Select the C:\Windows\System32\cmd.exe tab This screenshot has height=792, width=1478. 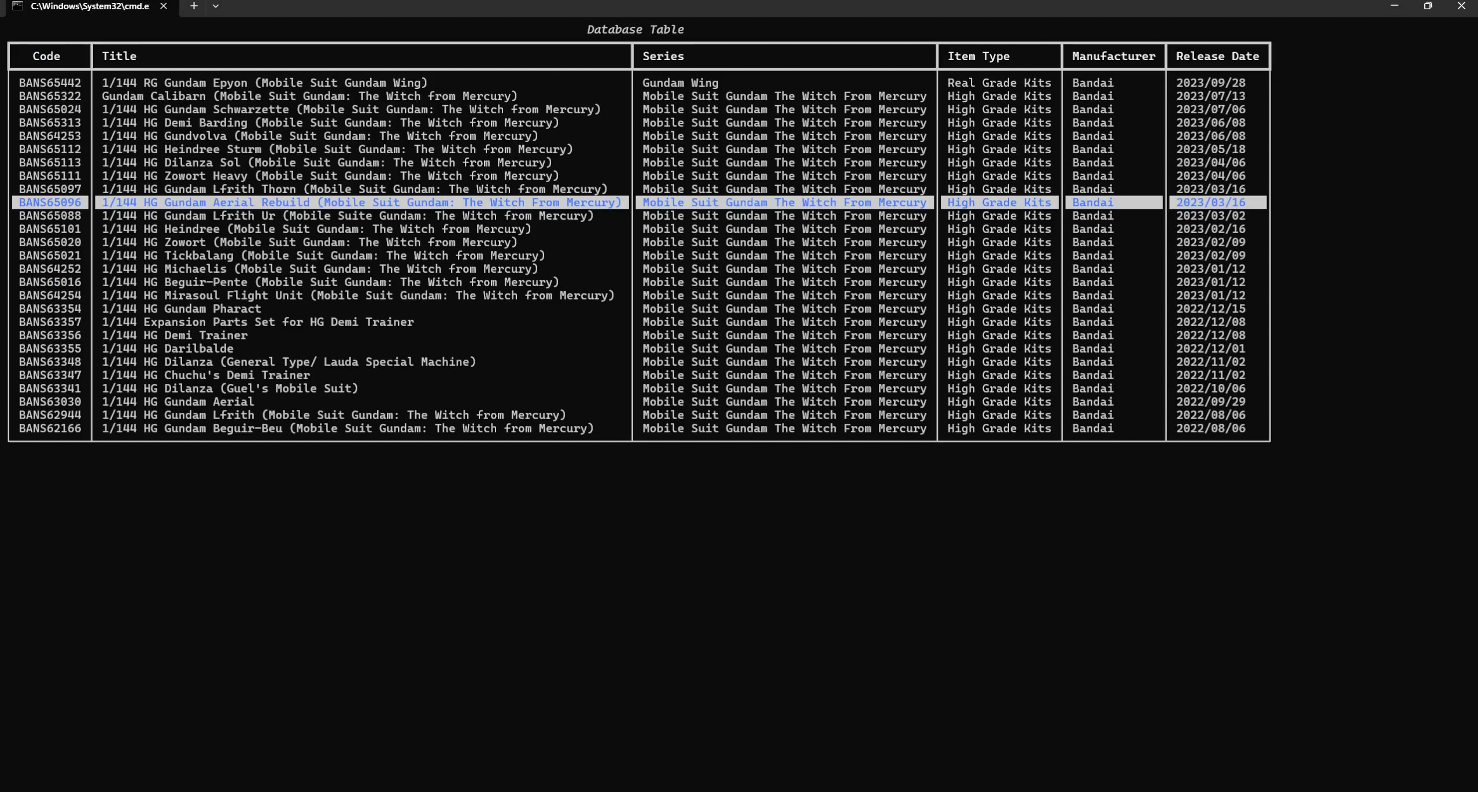point(90,6)
